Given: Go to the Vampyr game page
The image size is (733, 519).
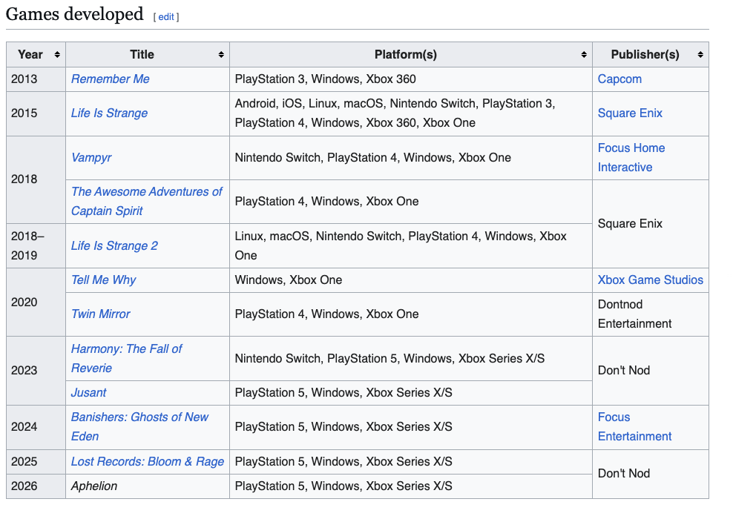Looking at the screenshot, I should (x=91, y=158).
